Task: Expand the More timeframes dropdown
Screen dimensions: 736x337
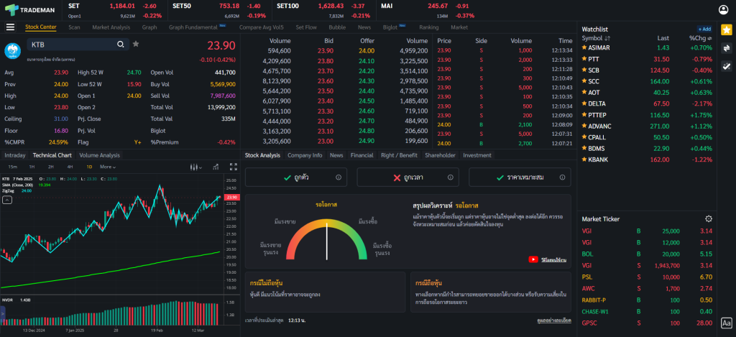Action: [x=109, y=167]
